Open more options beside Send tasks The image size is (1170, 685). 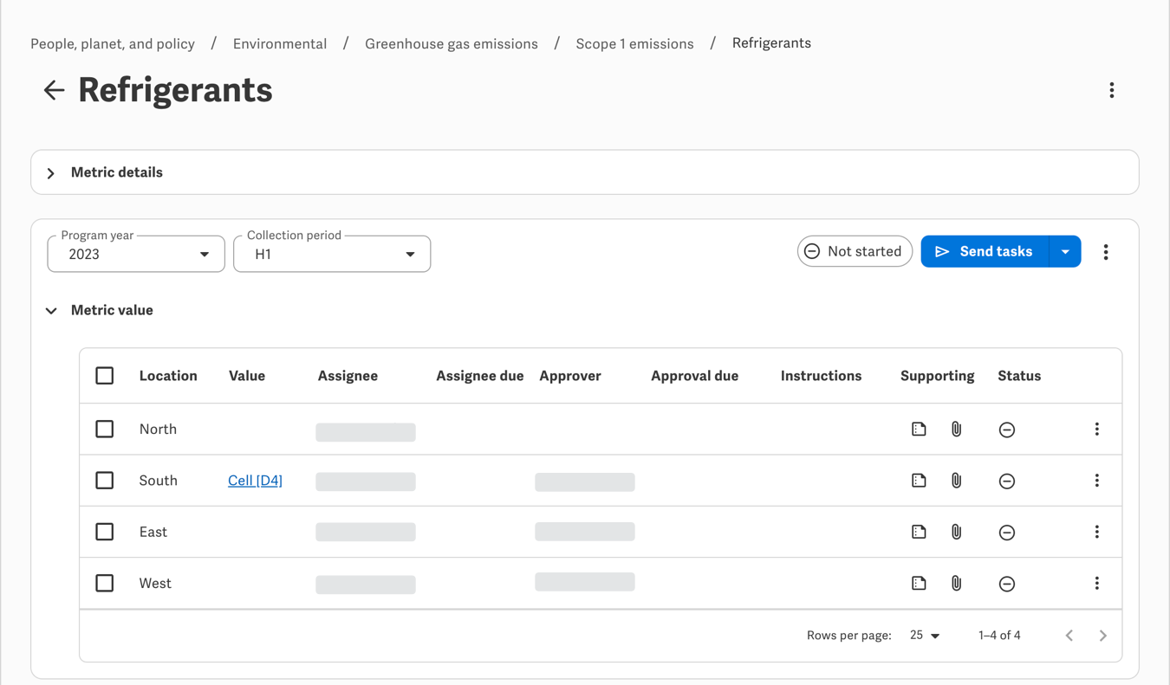coord(1105,252)
